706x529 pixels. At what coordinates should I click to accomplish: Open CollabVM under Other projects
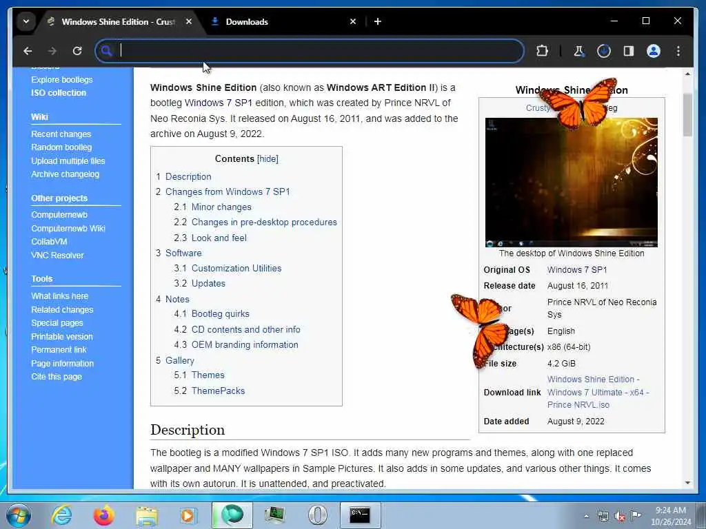tap(49, 242)
